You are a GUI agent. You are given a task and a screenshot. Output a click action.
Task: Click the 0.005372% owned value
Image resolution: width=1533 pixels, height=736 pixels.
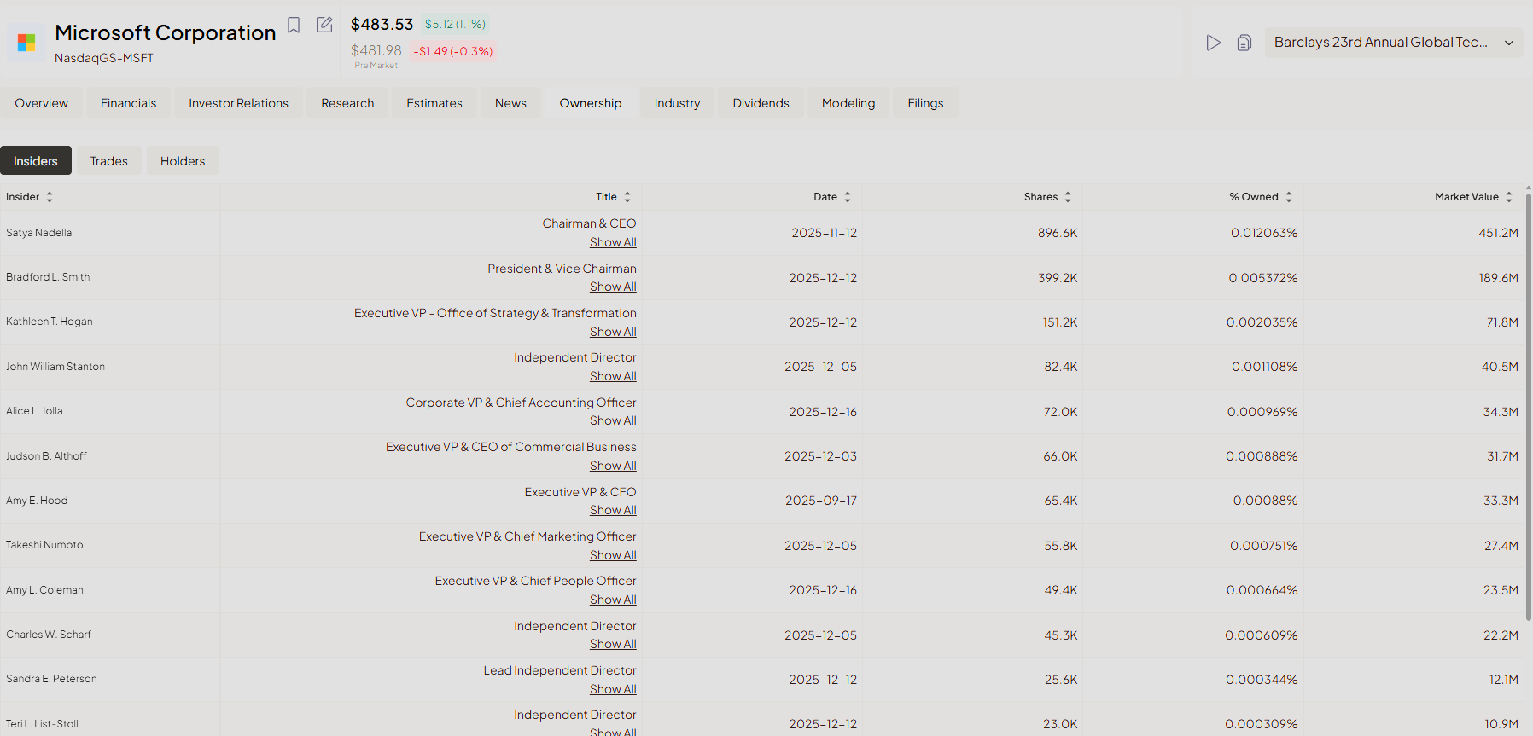[x=1263, y=278]
